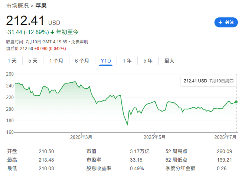Click the 苹果 breadcrumb text
The image size is (245, 179).
pyautogui.click(x=41, y=6)
